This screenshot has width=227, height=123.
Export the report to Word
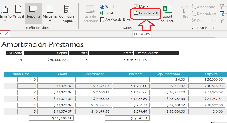[x=107, y=6]
